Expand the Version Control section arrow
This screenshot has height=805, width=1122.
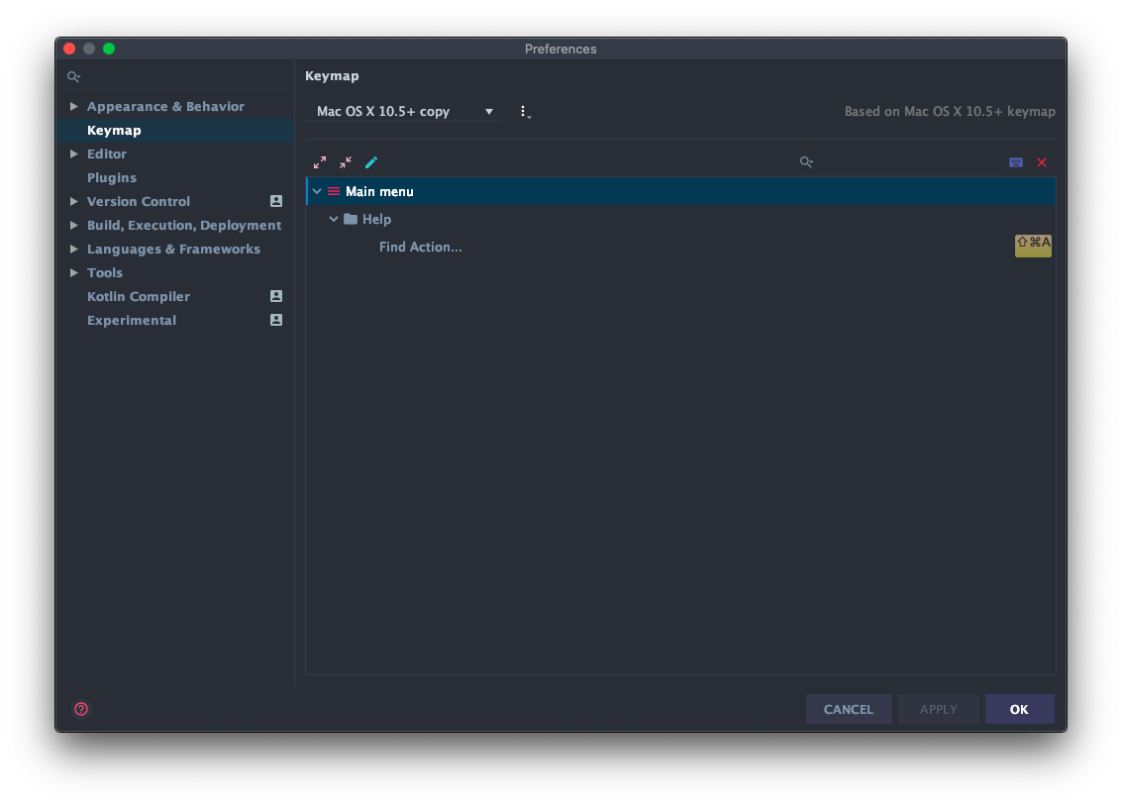(x=73, y=201)
